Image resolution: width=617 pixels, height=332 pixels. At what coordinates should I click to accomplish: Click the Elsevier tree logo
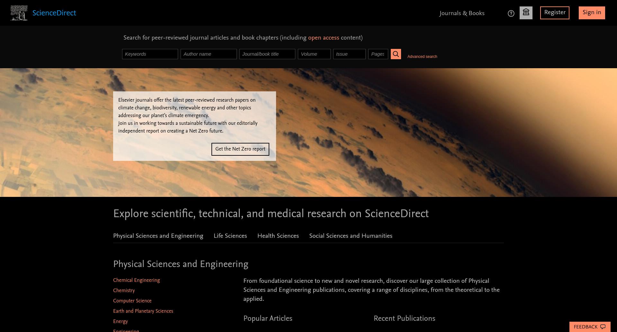click(19, 13)
